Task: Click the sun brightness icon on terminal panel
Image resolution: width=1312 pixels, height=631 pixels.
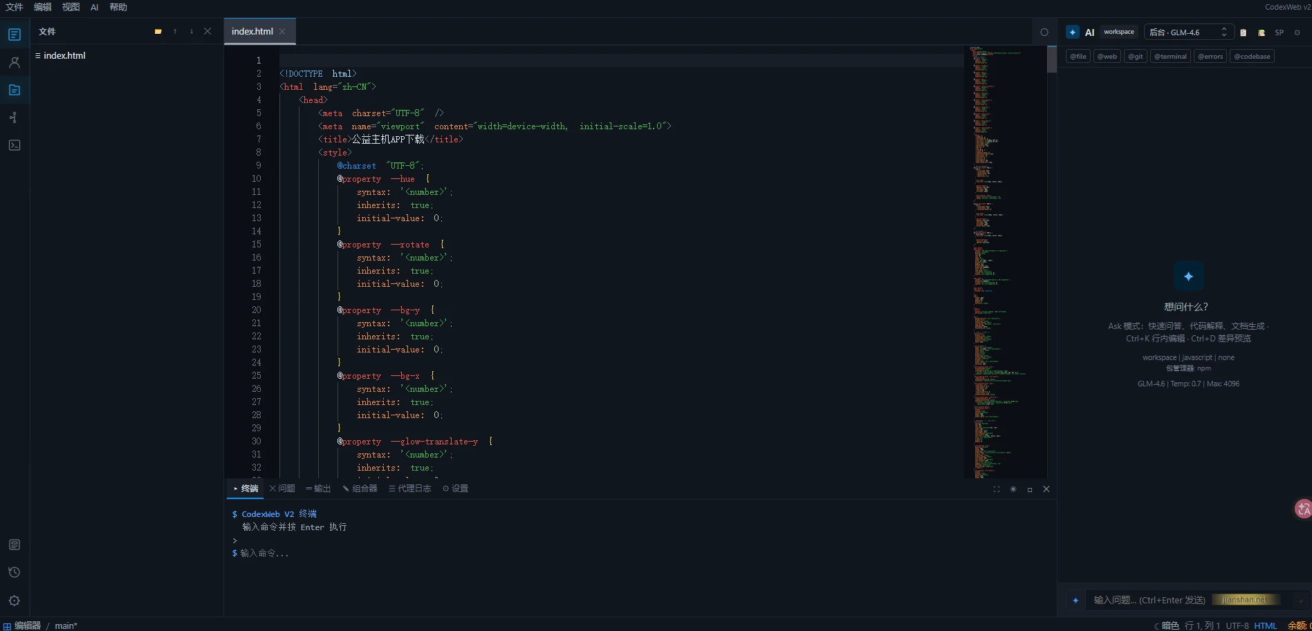Action: pos(1013,489)
